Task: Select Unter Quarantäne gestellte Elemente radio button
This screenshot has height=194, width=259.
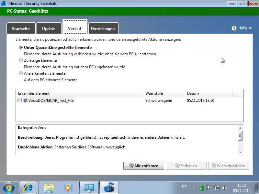Action: 21,48
